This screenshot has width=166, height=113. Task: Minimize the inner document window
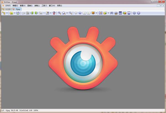158,6
